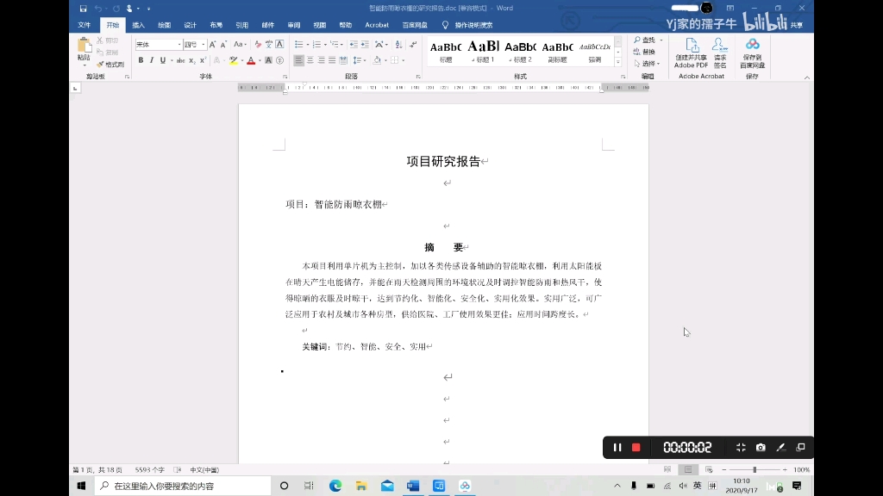Click 保存到百度网盘 to save to cloud
883x496 pixels.
[x=752, y=53]
